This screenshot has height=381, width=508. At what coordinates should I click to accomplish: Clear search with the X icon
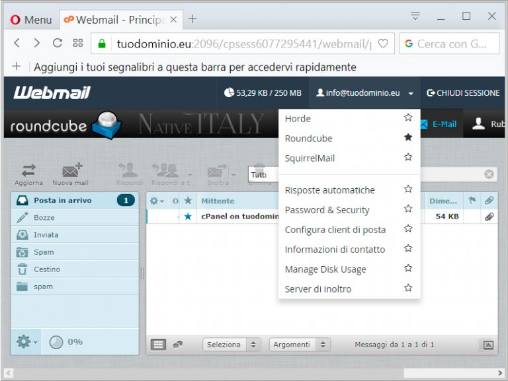489,174
